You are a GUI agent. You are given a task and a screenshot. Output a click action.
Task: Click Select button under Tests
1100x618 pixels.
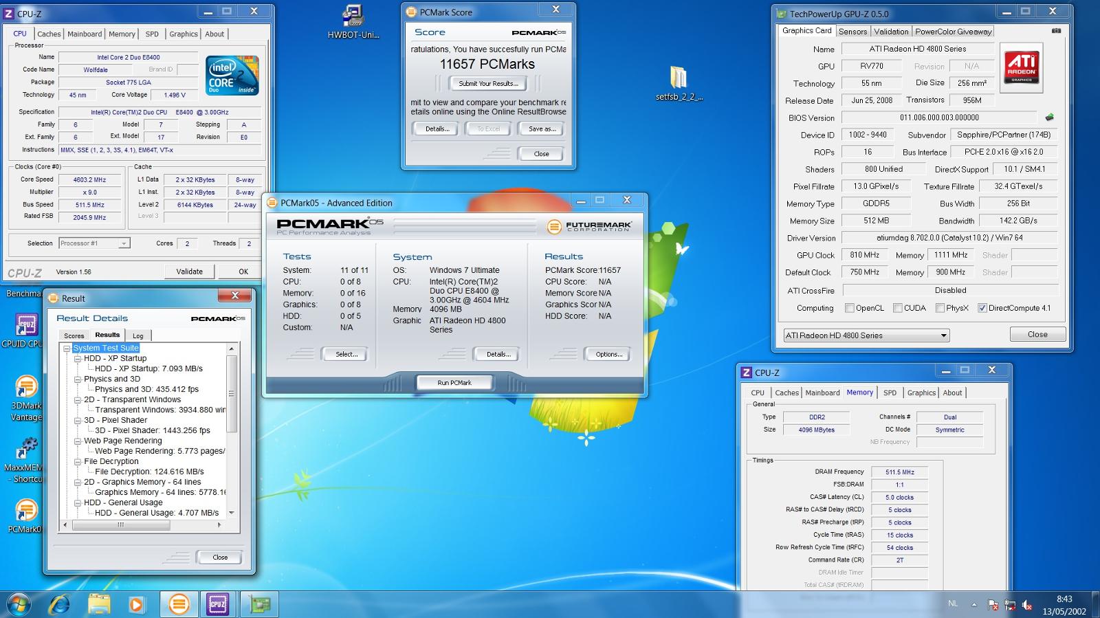346,355
